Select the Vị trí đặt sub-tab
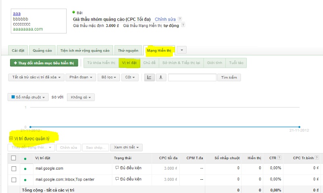 (129, 63)
